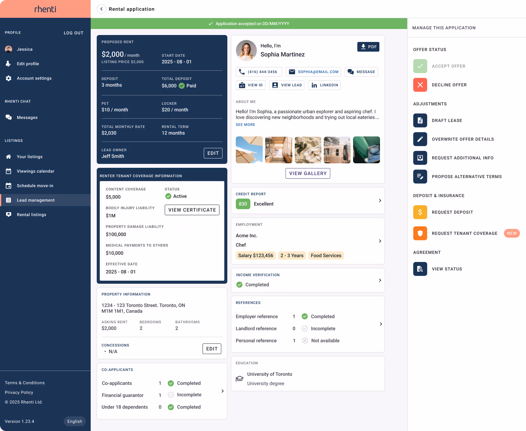Screen dimensions: 526x431
Task: Click the university graduation cap icon
Action: coord(240,378)
